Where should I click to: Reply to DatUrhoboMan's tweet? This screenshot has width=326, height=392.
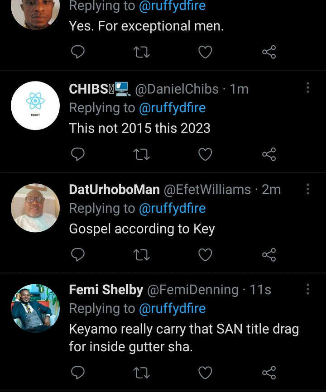click(78, 255)
